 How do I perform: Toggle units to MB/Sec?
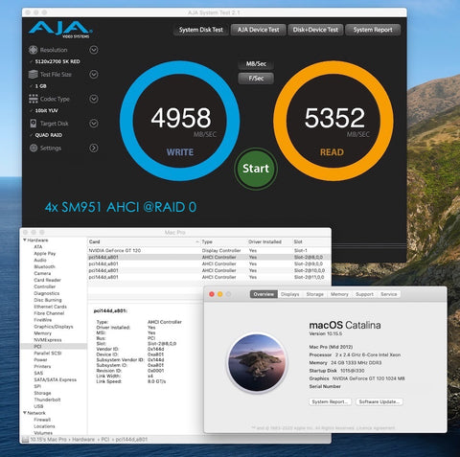click(x=256, y=64)
